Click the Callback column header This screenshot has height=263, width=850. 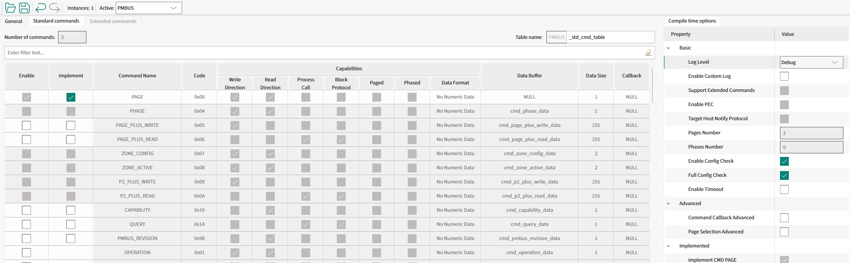click(632, 76)
